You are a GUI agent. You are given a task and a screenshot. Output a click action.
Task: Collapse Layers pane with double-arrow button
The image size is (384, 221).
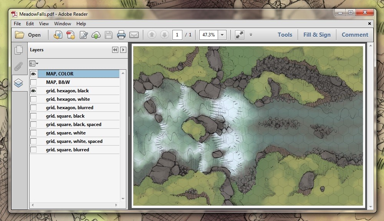115,50
